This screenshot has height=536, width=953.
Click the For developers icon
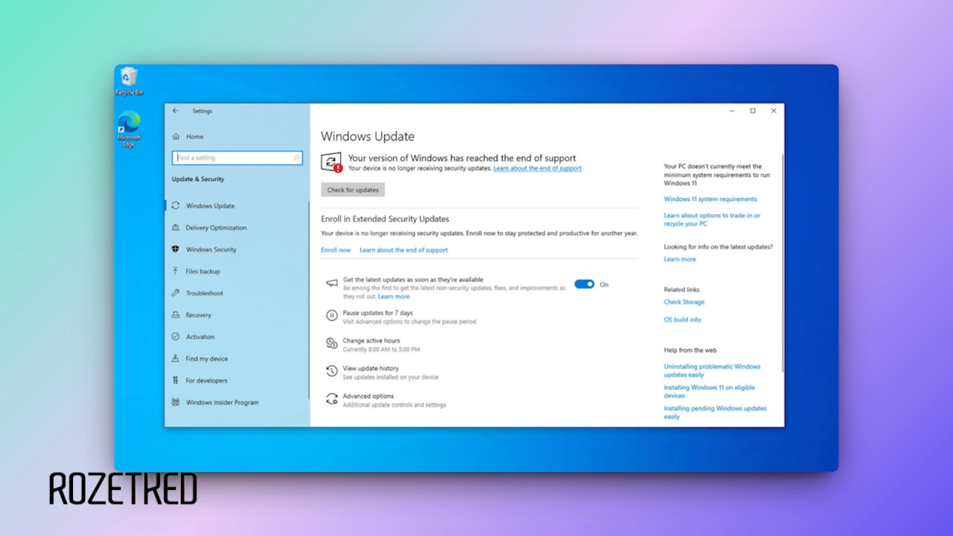(x=176, y=380)
